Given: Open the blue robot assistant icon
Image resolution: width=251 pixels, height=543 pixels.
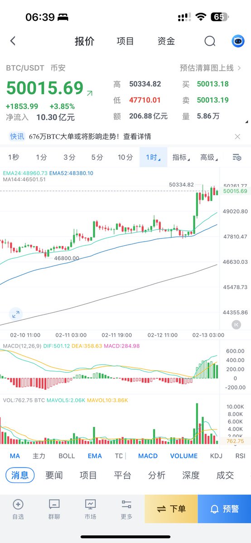Looking at the screenshot, I should 238,41.
